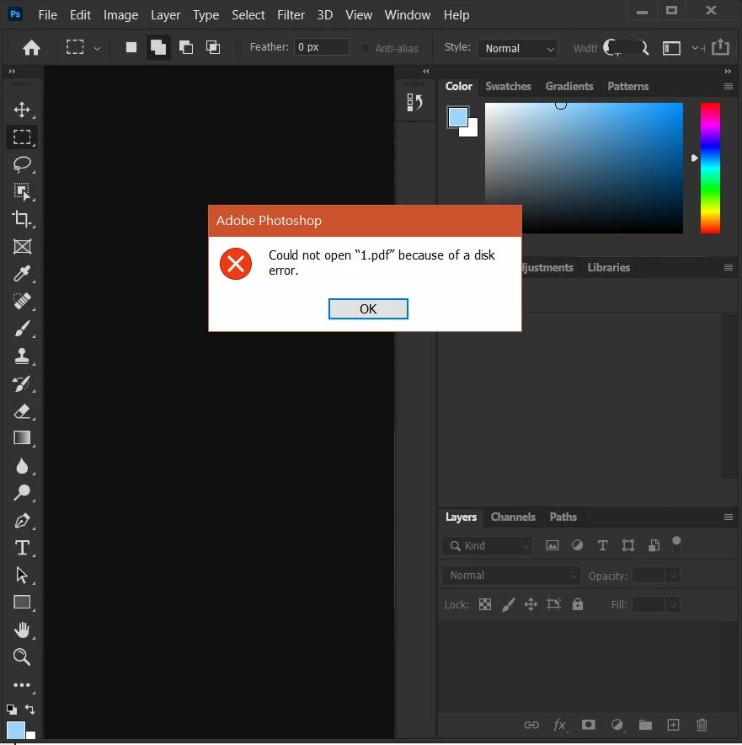
Task: Select the Gradient tool
Action: pyautogui.click(x=22, y=437)
